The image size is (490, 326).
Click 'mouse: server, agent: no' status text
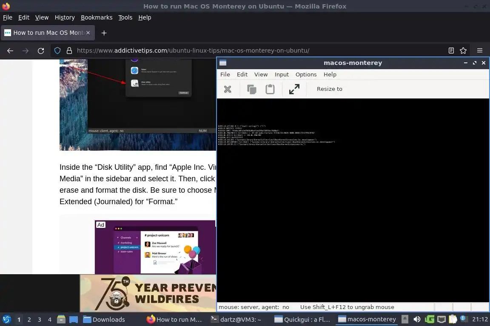(254, 307)
